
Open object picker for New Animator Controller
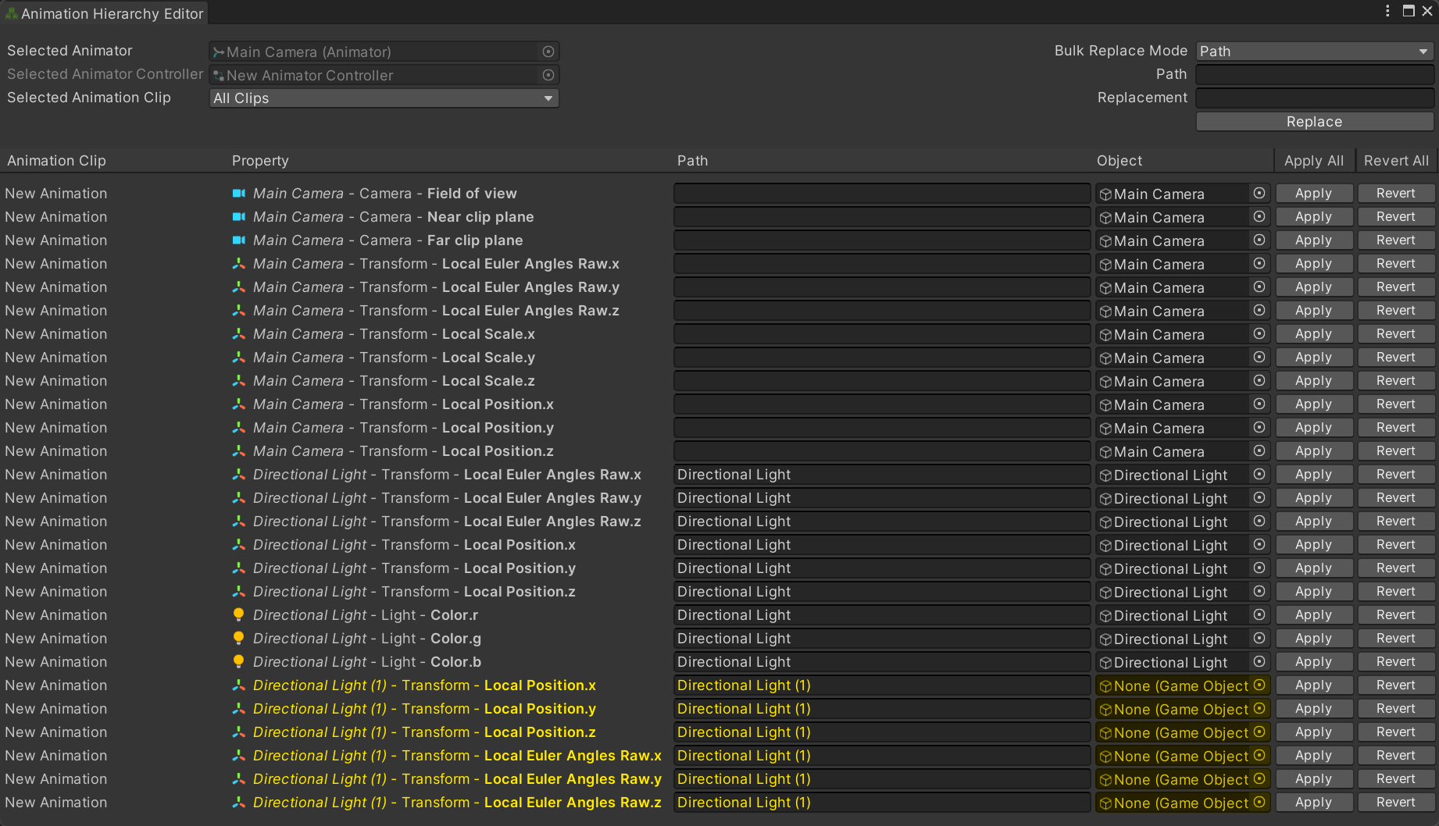pyautogui.click(x=548, y=75)
